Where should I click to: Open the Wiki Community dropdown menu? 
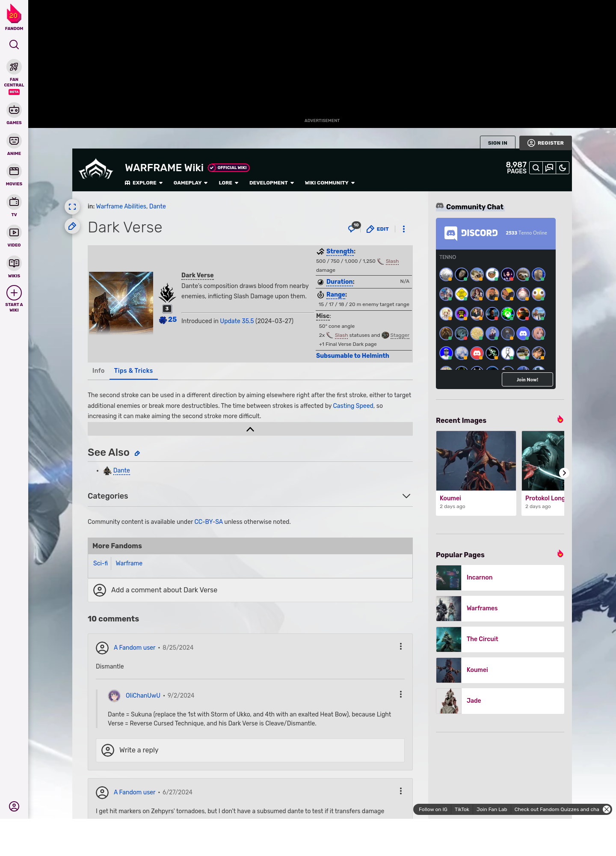330,183
